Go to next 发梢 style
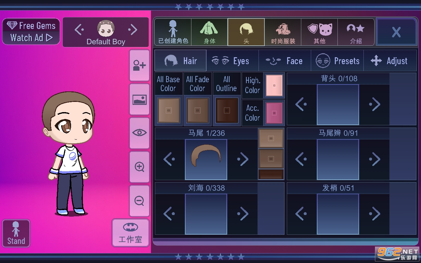The width and height of the screenshot is (421, 263). coord(375,214)
